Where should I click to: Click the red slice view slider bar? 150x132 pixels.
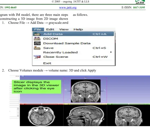[x=41, y=104]
